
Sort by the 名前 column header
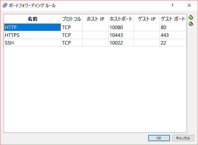33,19
